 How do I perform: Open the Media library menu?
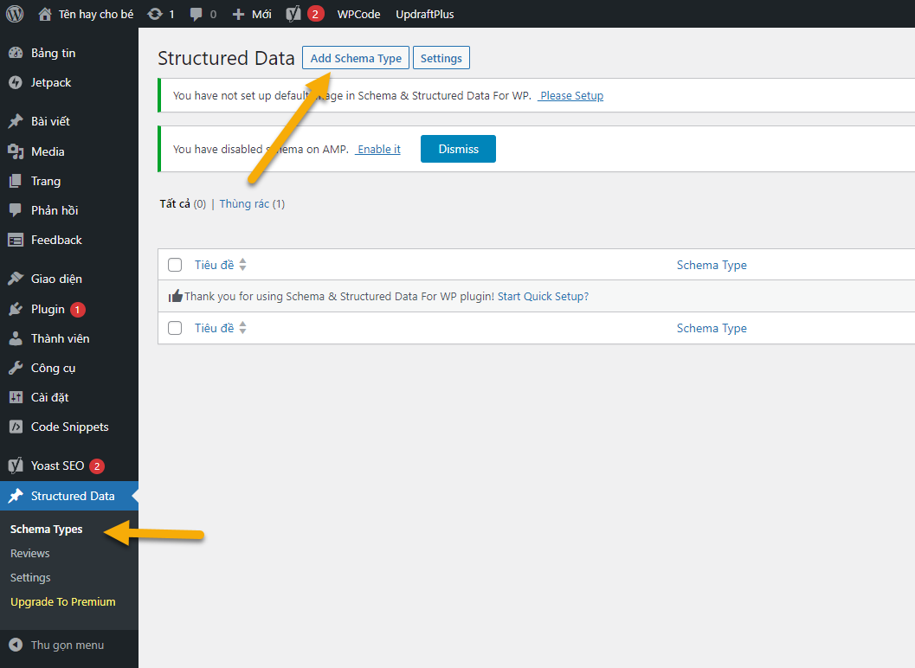[x=48, y=151]
